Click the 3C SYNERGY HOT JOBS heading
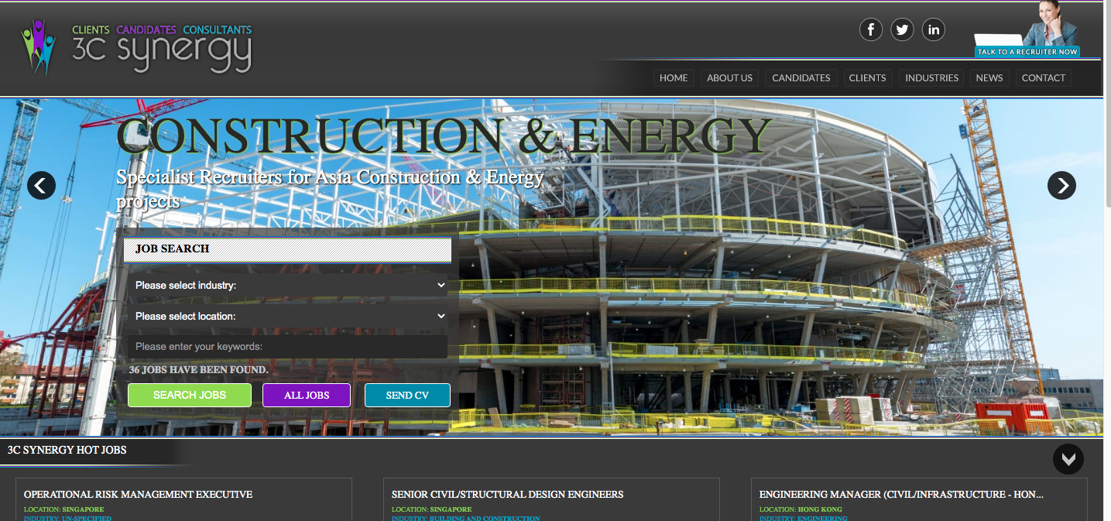This screenshot has width=1111, height=521. coord(67,450)
